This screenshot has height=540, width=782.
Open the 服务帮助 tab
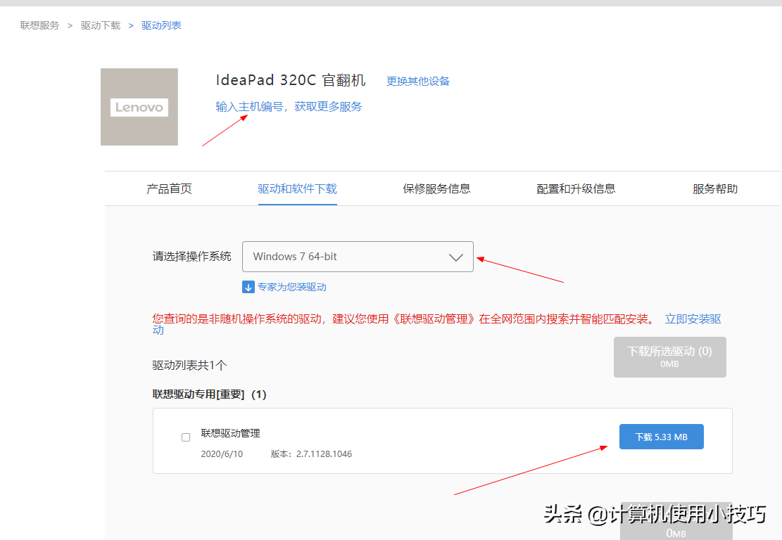point(714,188)
